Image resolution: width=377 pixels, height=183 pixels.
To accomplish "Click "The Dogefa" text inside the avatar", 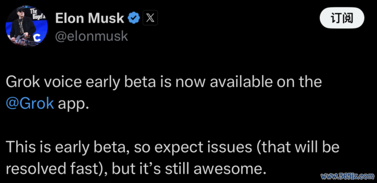I will pyautogui.click(x=37, y=14).
